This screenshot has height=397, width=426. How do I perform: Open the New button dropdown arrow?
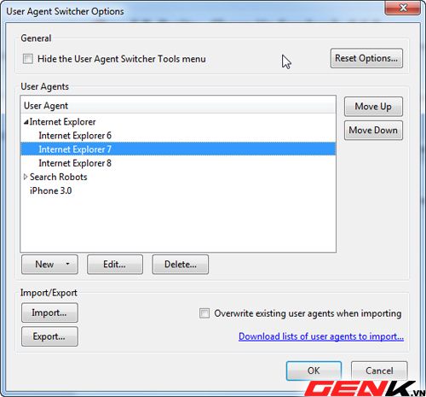pos(67,264)
